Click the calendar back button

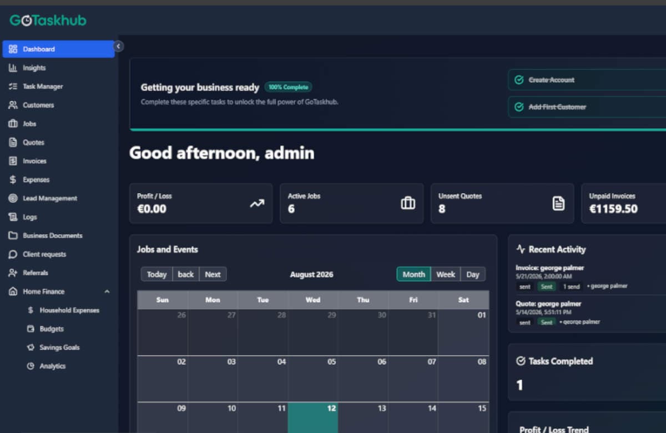coord(186,274)
